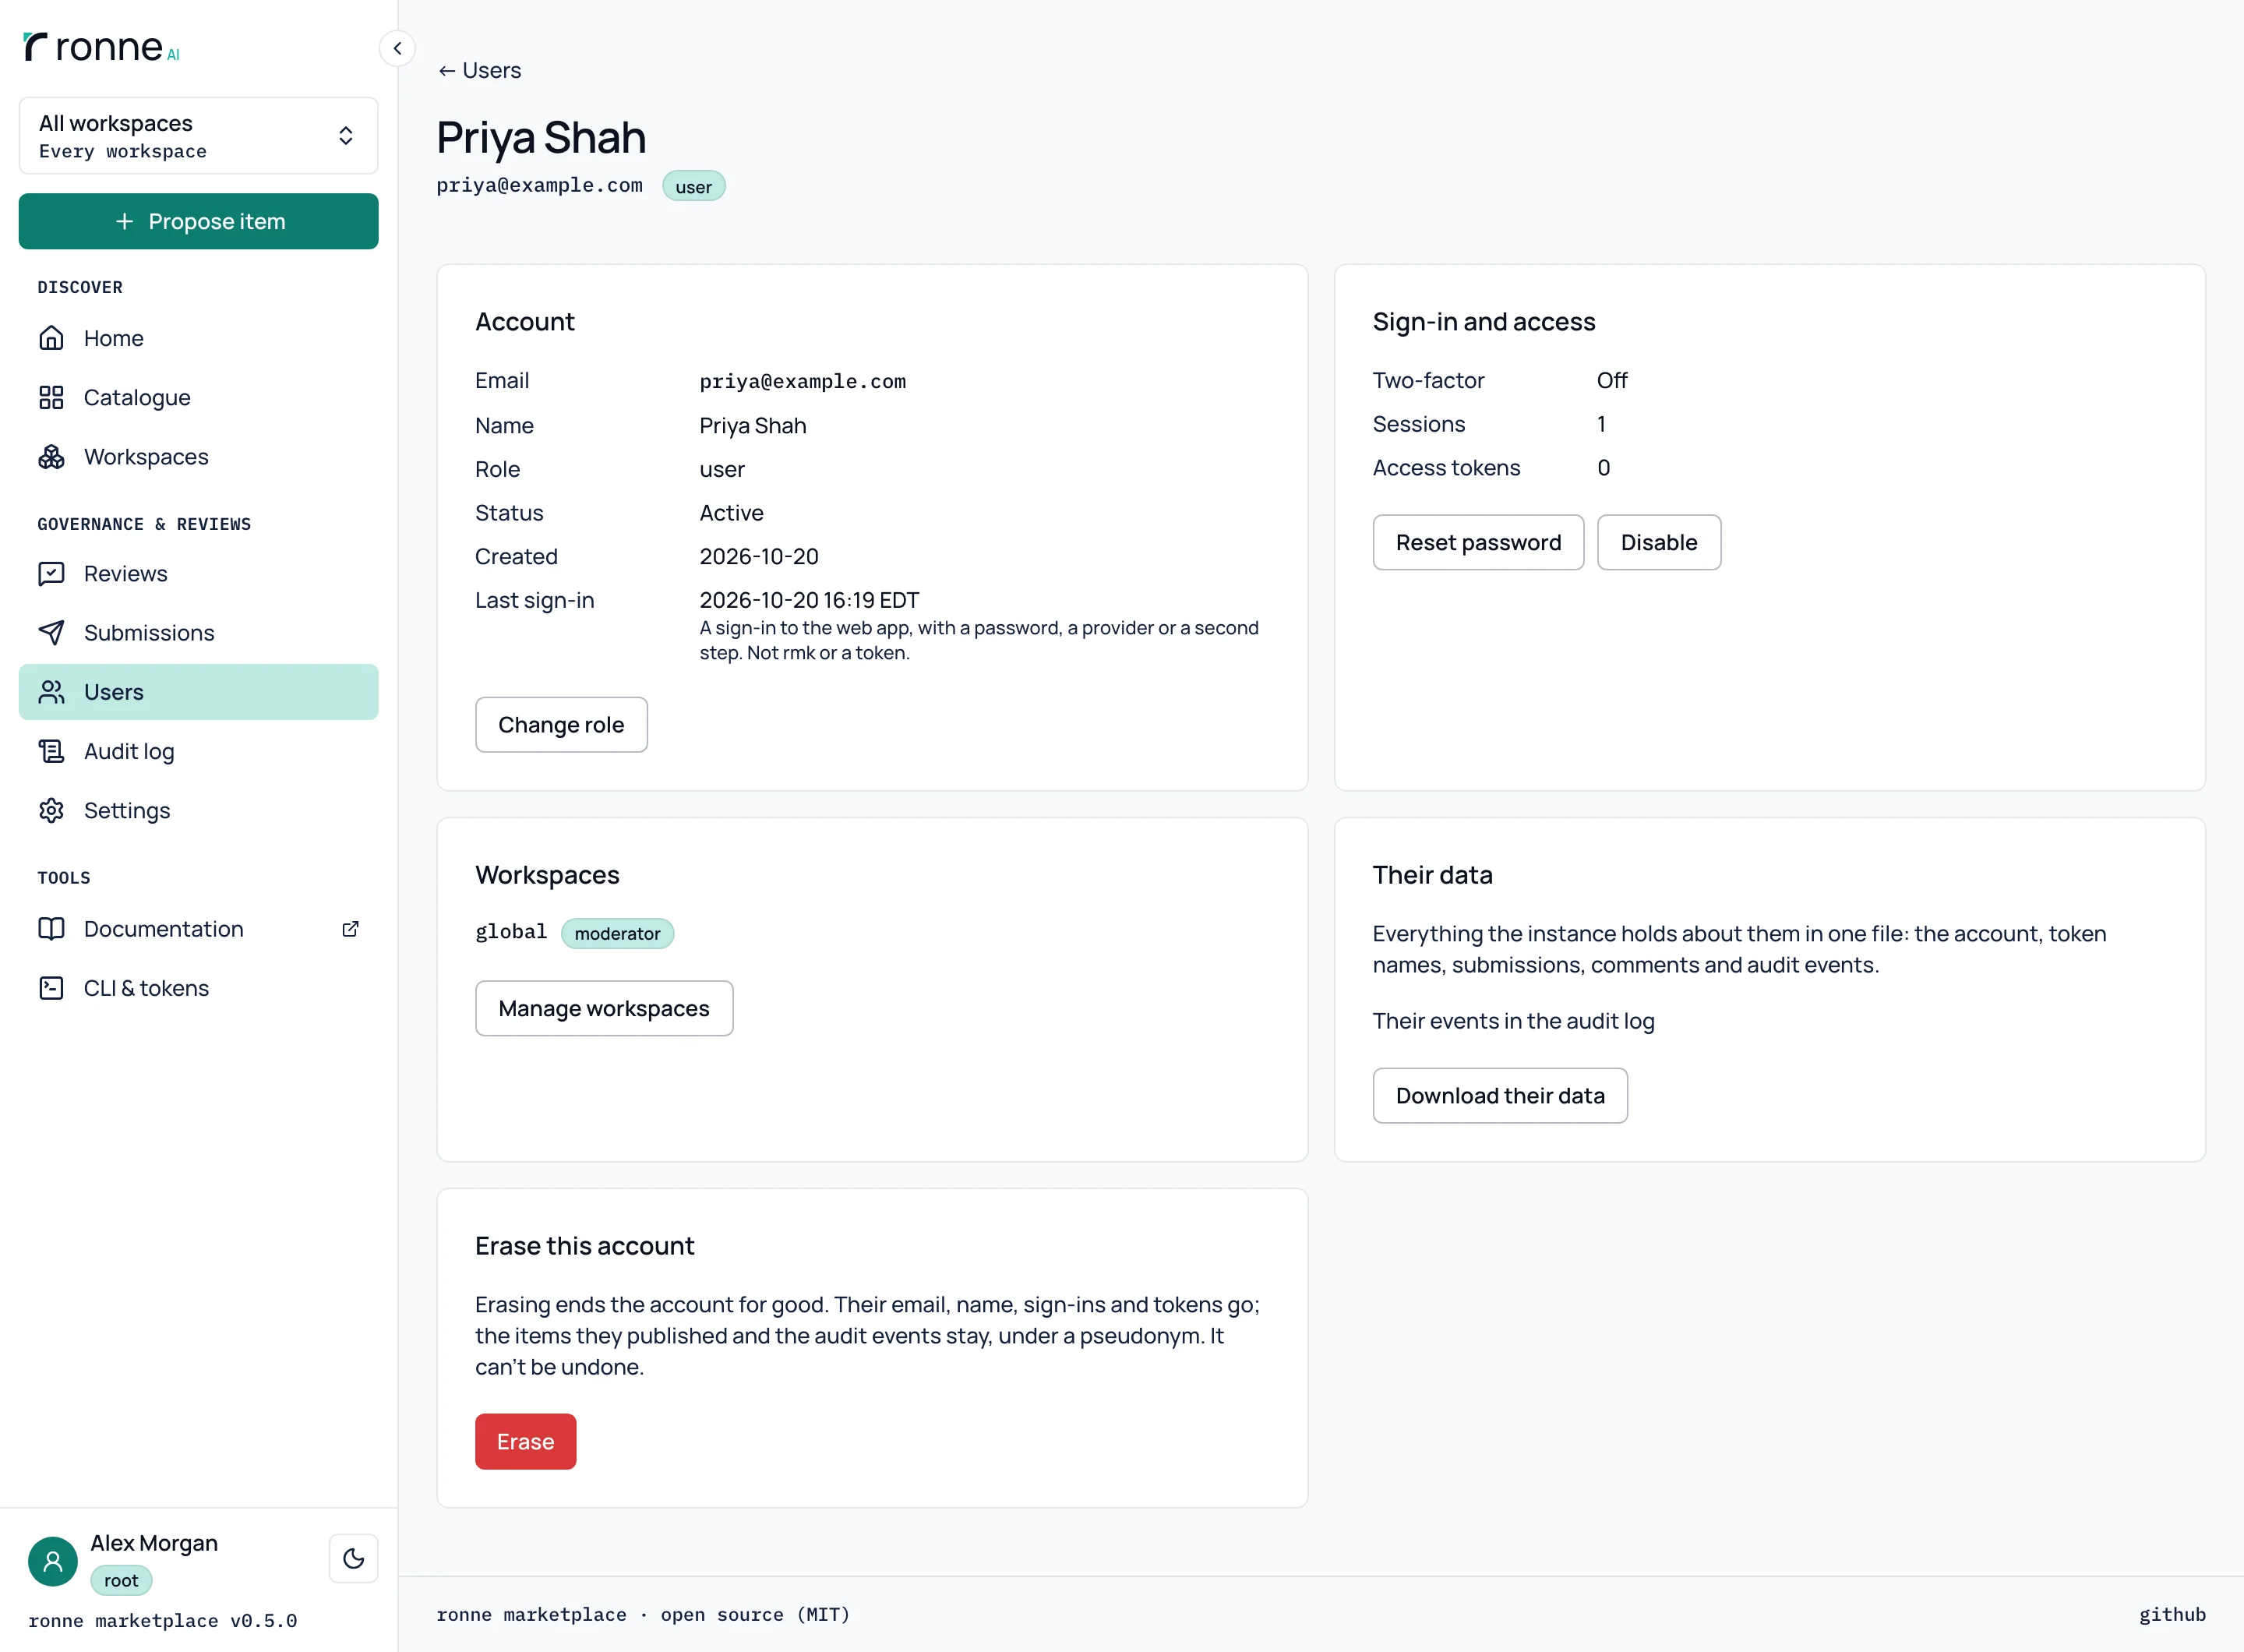Select the Users menu label in sidebar

[114, 691]
